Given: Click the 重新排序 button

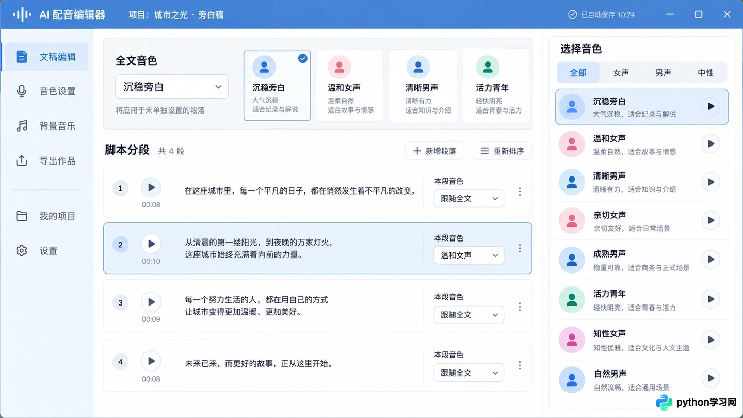Looking at the screenshot, I should click(502, 151).
